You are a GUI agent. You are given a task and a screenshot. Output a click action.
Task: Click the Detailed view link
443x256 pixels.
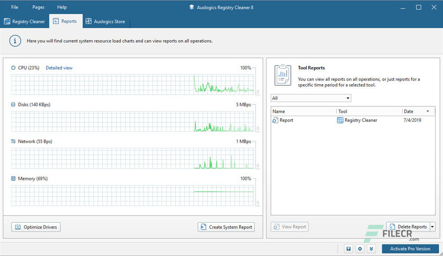59,68
